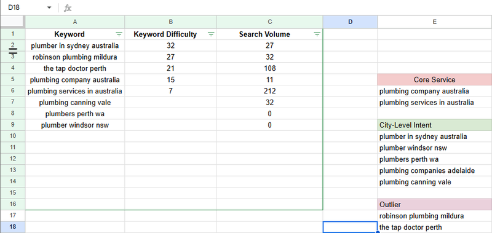Click cell 'plumbing company australia' in column A
Viewport: 492px width, 233px height.
[x=75, y=80]
